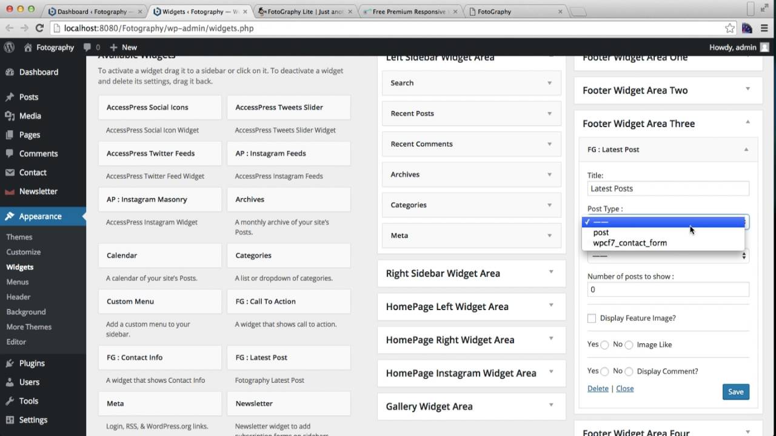Open the dropdown below Post Type list
Screen dimensions: 776x436
668,256
